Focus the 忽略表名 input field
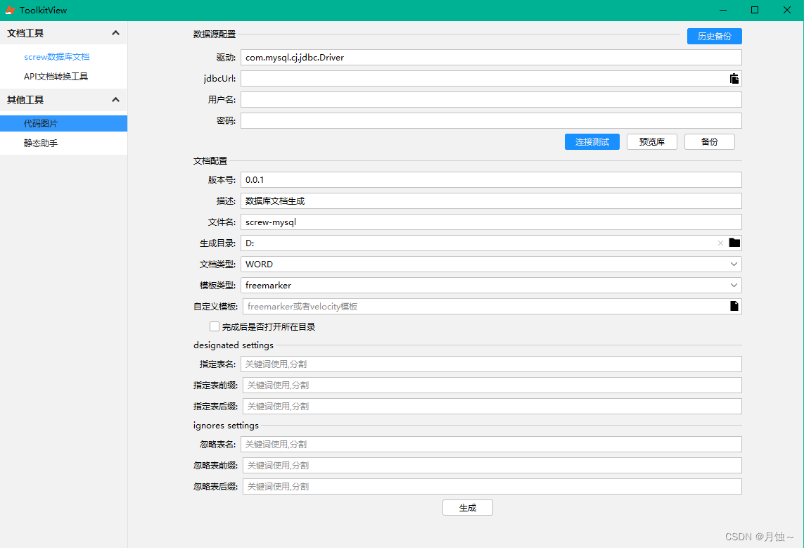The width and height of the screenshot is (804, 548). [490, 444]
